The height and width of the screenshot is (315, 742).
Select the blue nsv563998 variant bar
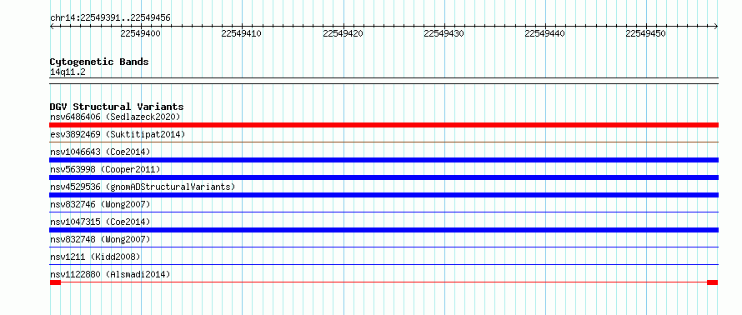coord(384,177)
